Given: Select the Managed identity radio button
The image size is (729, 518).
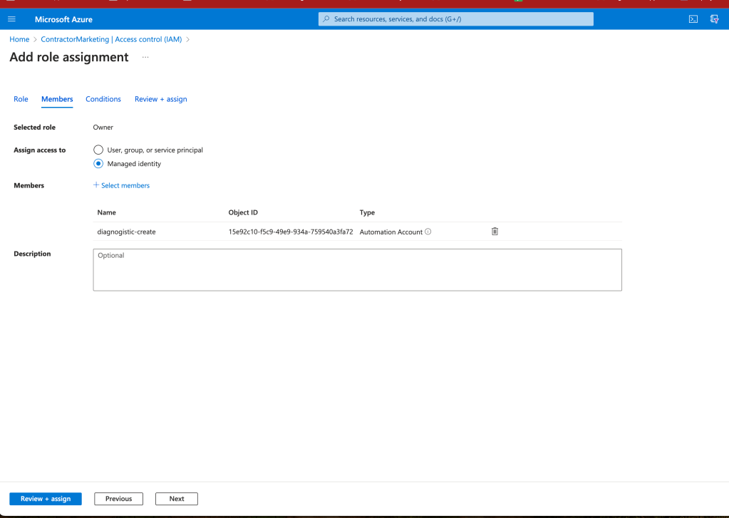Looking at the screenshot, I should (x=98, y=164).
